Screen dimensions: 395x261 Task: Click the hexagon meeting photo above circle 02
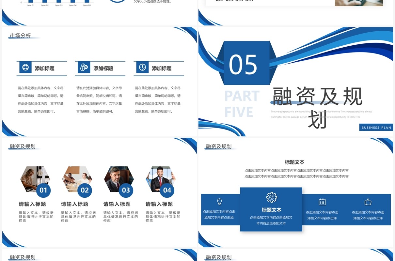pyautogui.click(x=77, y=179)
